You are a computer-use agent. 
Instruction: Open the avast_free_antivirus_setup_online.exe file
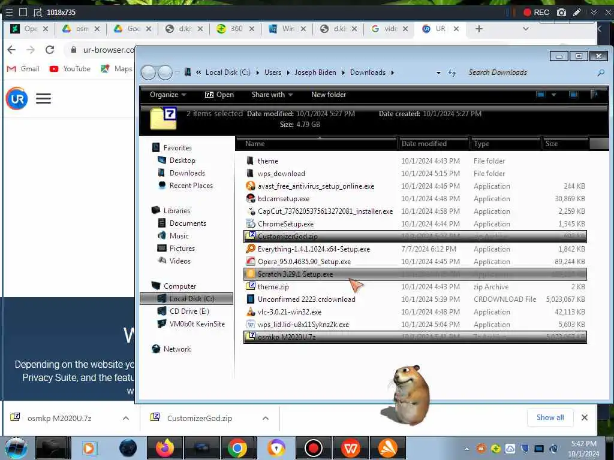click(315, 186)
